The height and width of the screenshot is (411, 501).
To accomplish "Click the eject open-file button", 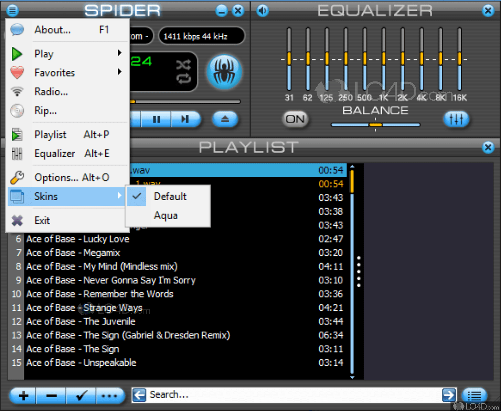I will (x=225, y=119).
